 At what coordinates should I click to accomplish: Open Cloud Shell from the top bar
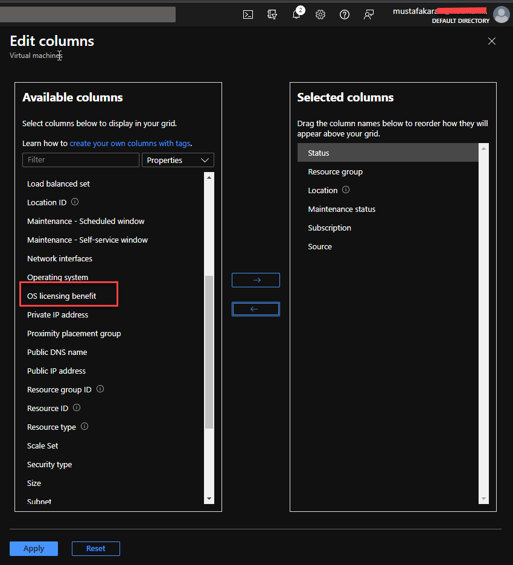tap(248, 14)
